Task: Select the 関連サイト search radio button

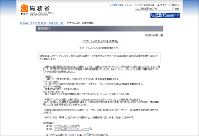Action: (170, 5)
